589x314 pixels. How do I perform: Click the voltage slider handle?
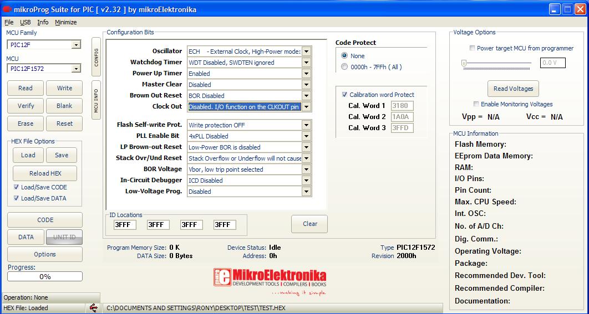[x=463, y=64]
